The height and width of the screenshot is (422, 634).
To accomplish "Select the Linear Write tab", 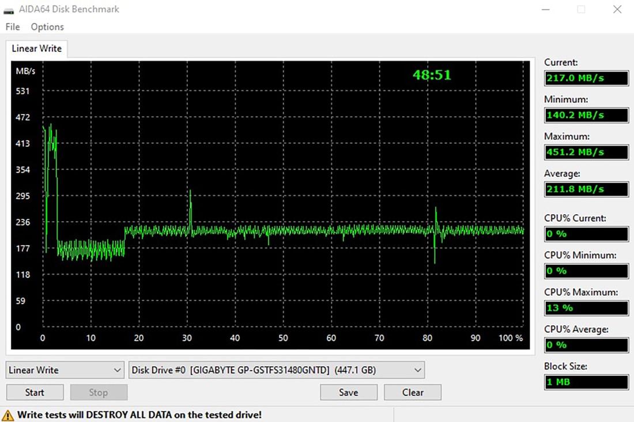I will [36, 48].
